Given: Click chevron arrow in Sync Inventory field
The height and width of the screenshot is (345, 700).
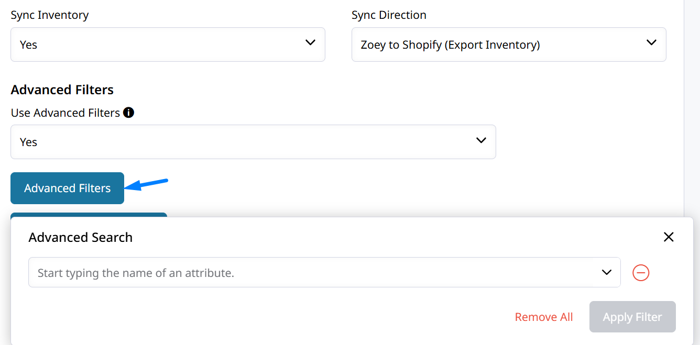Looking at the screenshot, I should tap(310, 43).
